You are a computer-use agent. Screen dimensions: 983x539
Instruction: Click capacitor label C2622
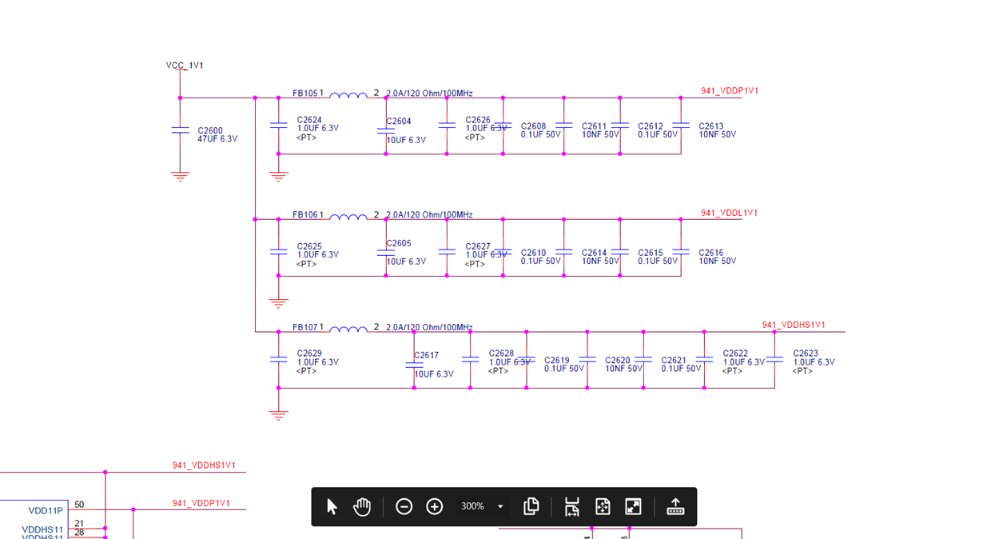(x=735, y=353)
